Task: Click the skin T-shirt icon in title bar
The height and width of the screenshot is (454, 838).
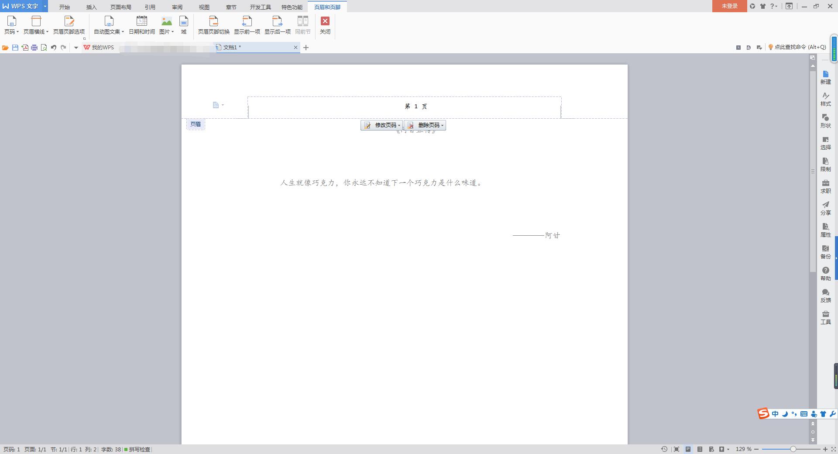Action: (x=763, y=6)
